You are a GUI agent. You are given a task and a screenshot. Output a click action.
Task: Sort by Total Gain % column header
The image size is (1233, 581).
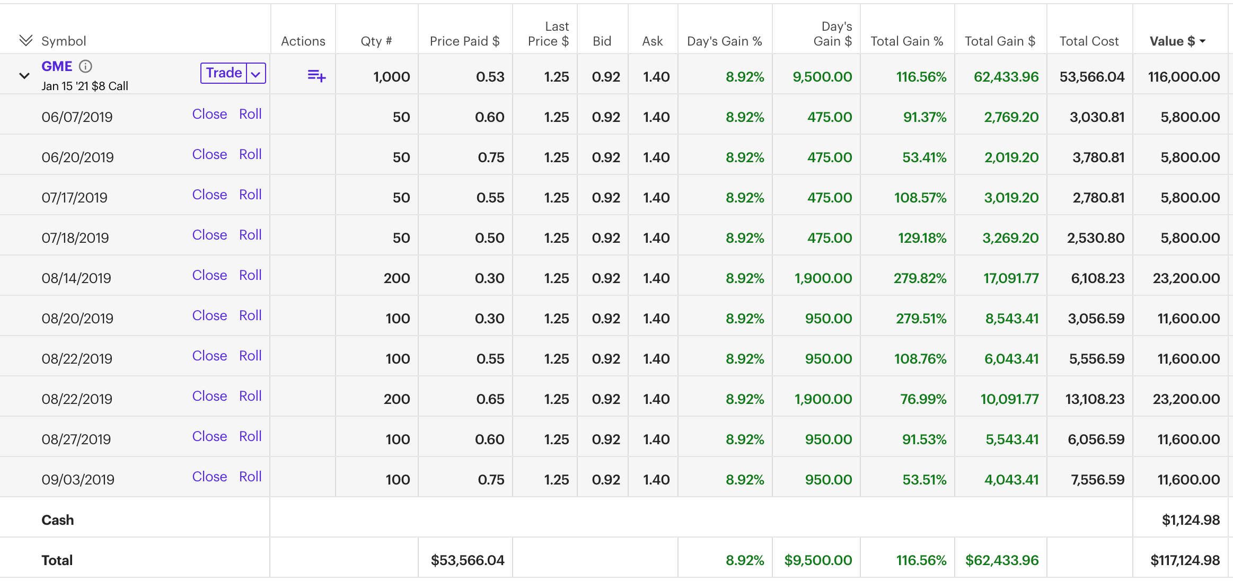coord(907,41)
